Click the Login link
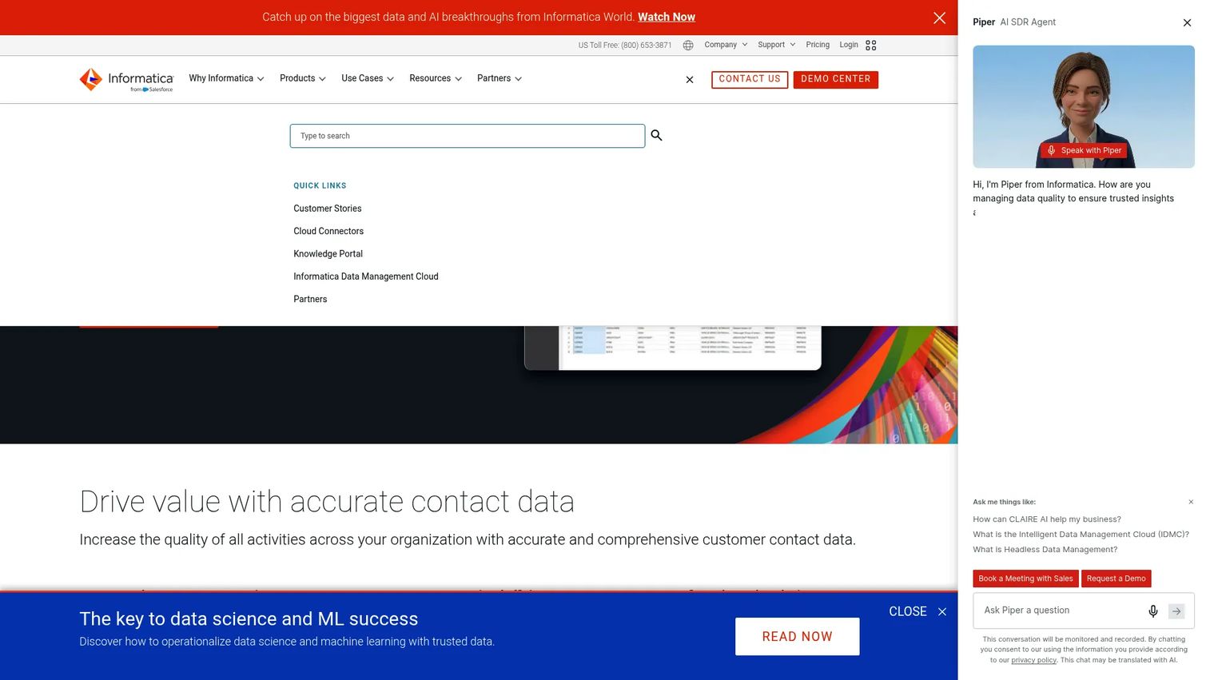Image resolution: width=1210 pixels, height=680 pixels. [x=849, y=45]
